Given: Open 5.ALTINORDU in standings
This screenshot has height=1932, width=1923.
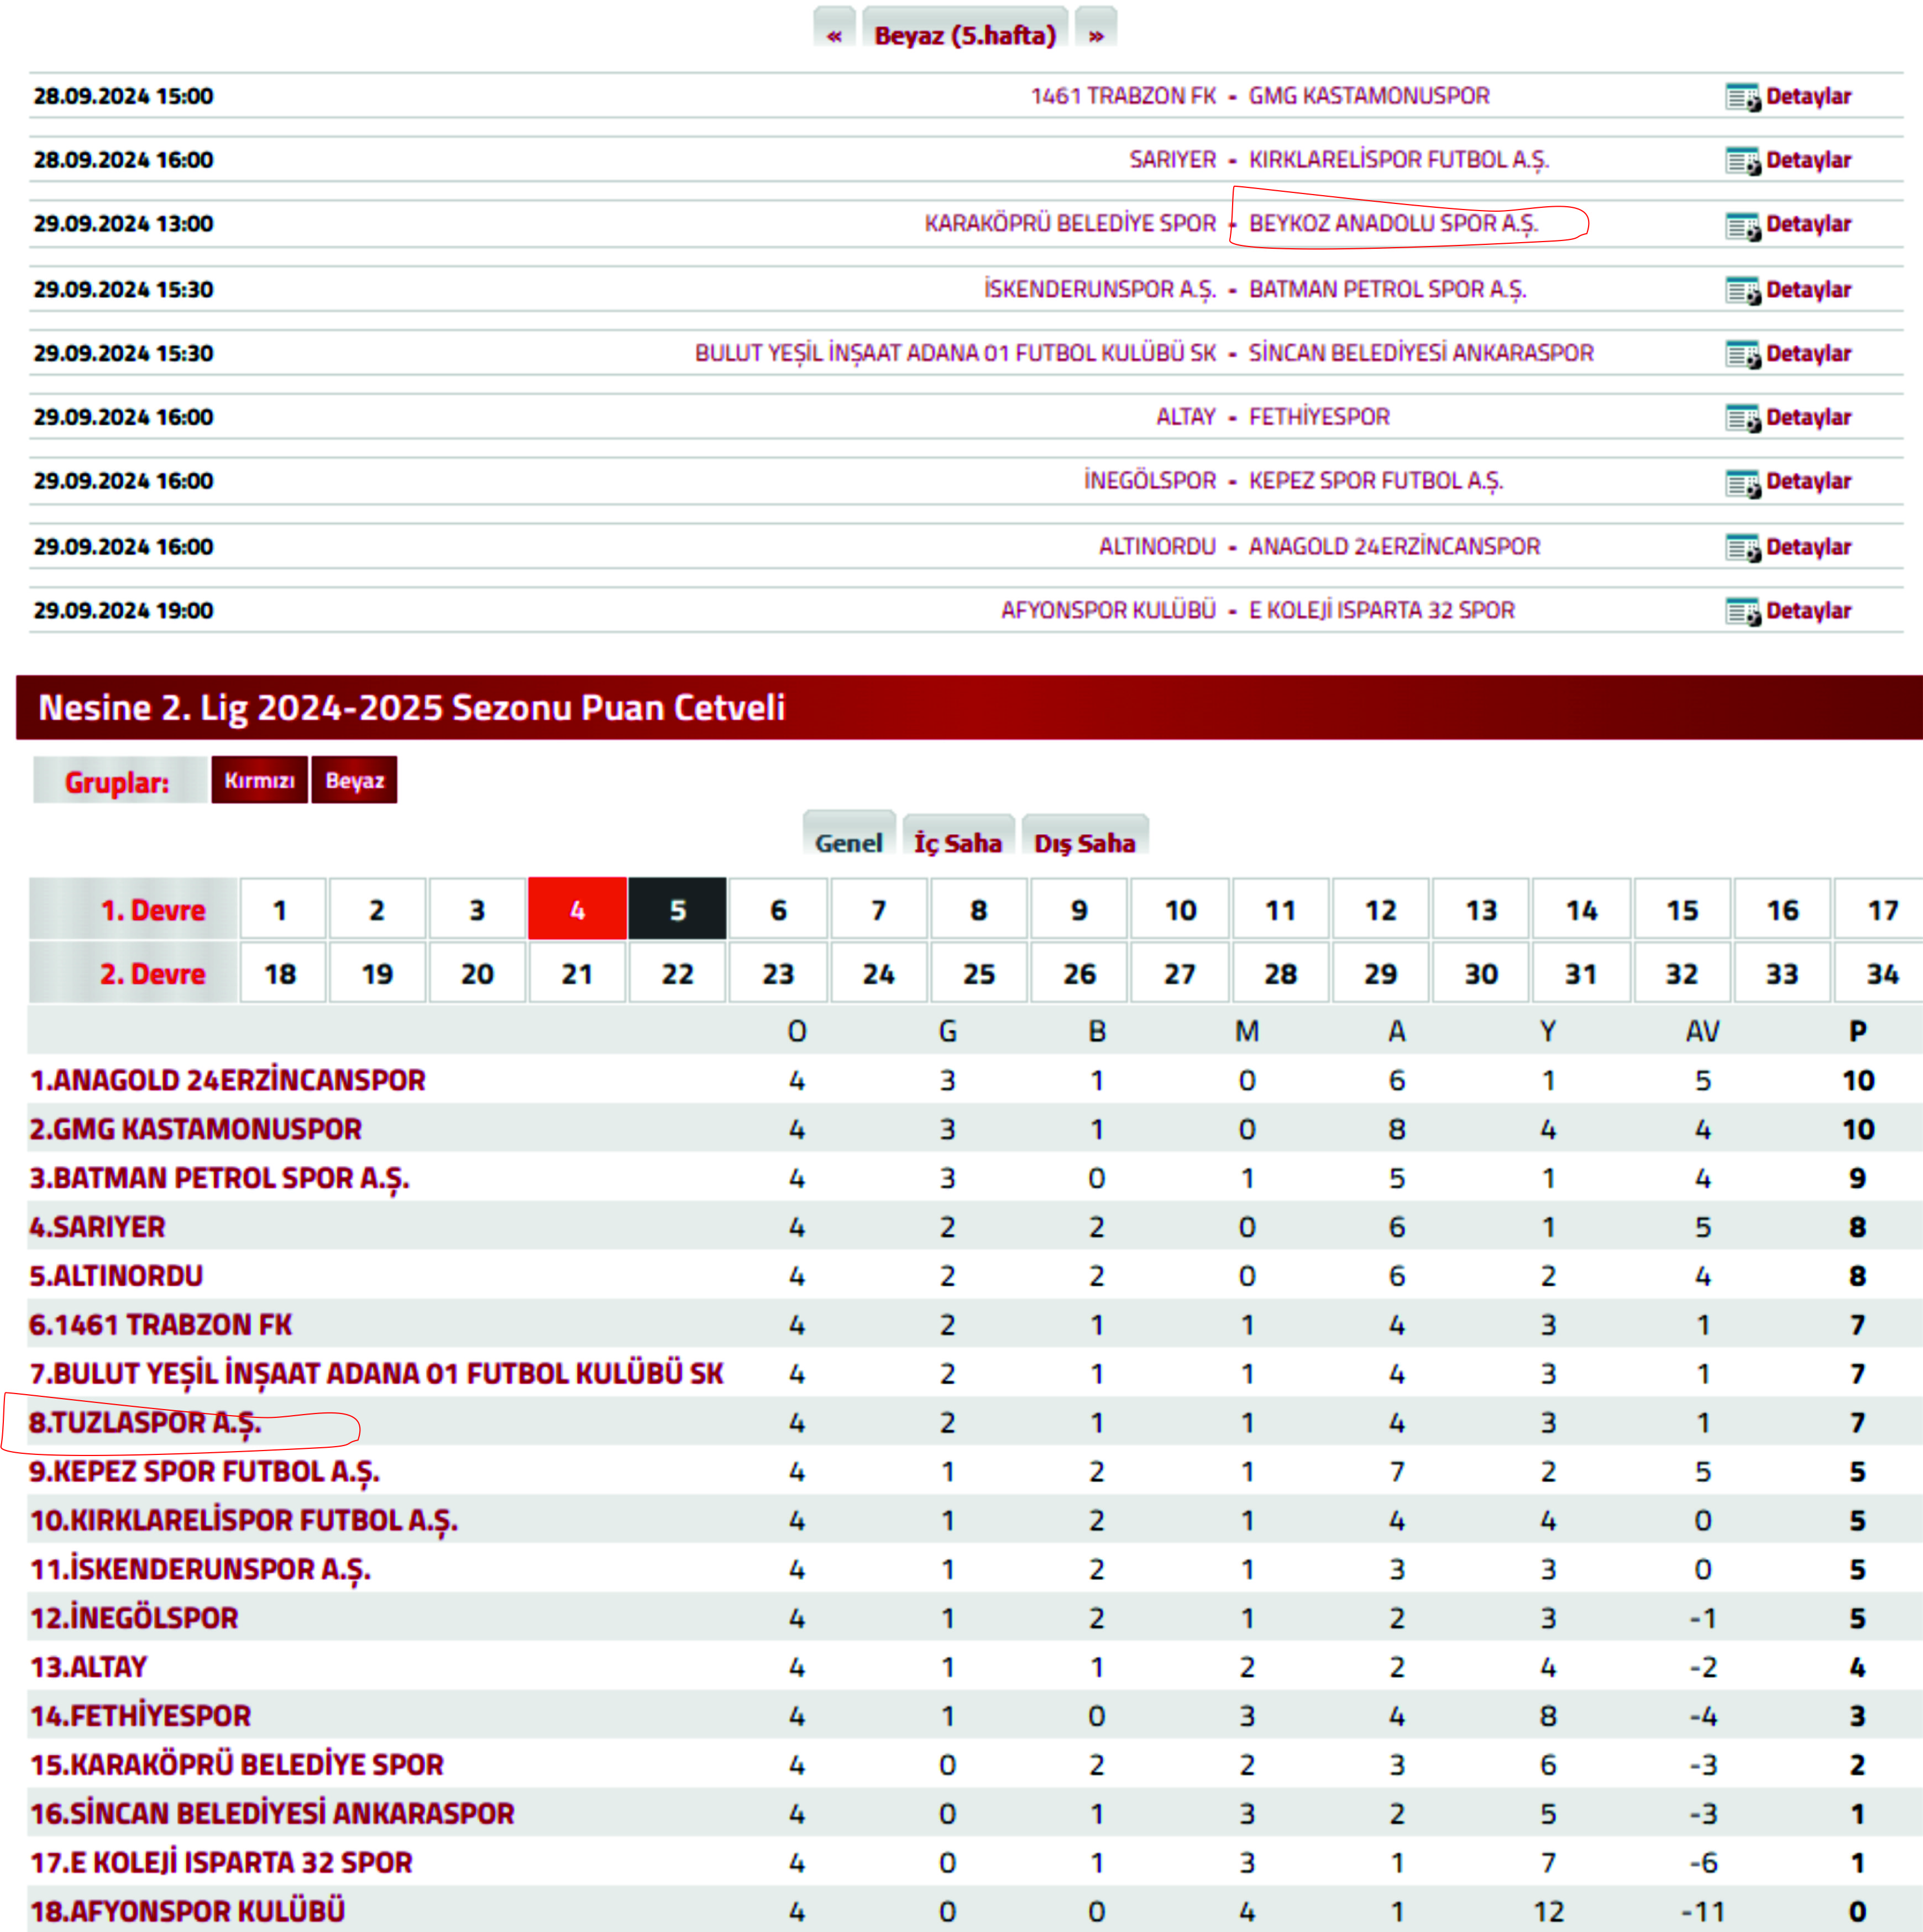Looking at the screenshot, I should point(117,1276).
